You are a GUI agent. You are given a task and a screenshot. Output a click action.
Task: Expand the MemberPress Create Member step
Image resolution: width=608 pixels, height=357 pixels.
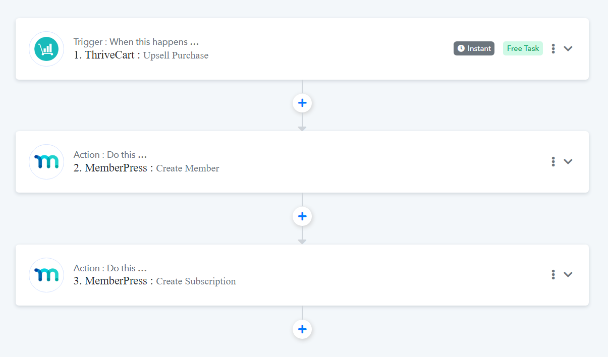[x=568, y=161]
